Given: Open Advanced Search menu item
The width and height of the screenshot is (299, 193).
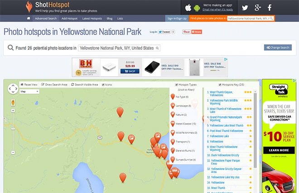Looking at the screenshot, I should (x=46, y=19).
